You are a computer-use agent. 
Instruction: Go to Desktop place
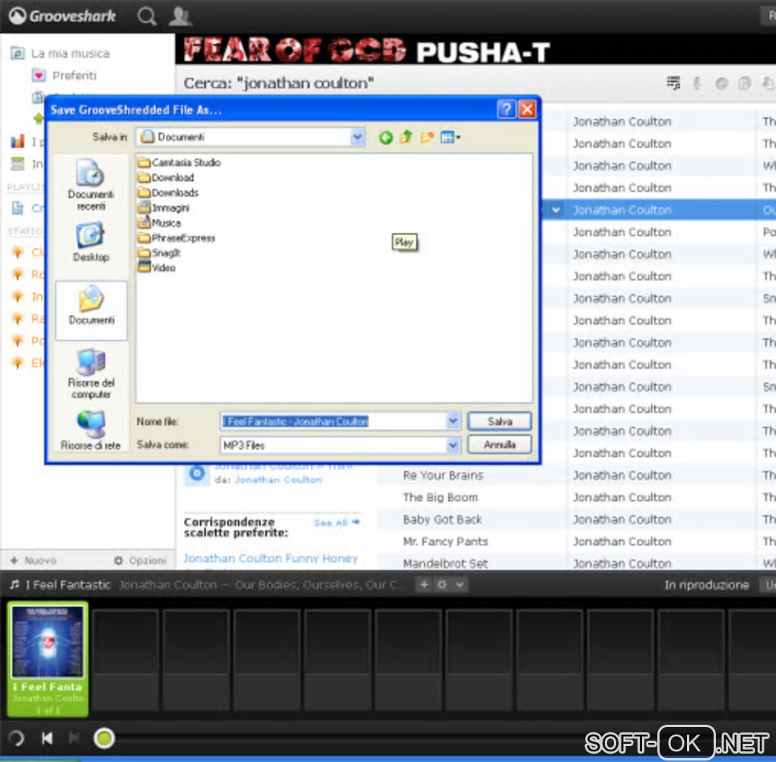coord(91,242)
